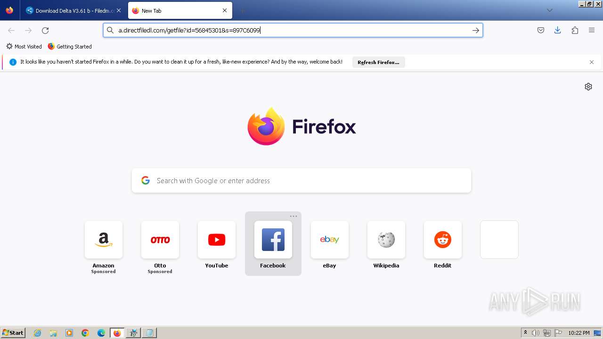Reload the current page
This screenshot has height=339, width=603.
pyautogui.click(x=45, y=30)
